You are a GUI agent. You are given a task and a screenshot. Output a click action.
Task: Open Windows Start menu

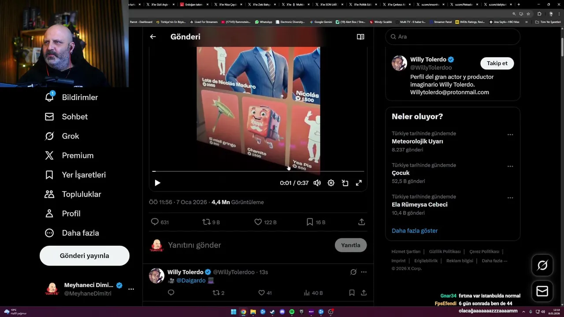point(234,312)
